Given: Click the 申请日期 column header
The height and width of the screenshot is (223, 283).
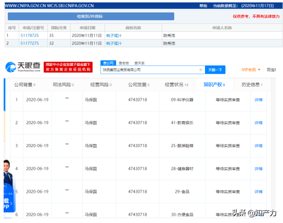Looking at the screenshot, I should [x=87, y=28].
